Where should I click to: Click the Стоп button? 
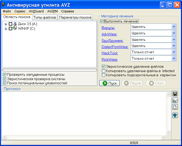pos(156,83)
